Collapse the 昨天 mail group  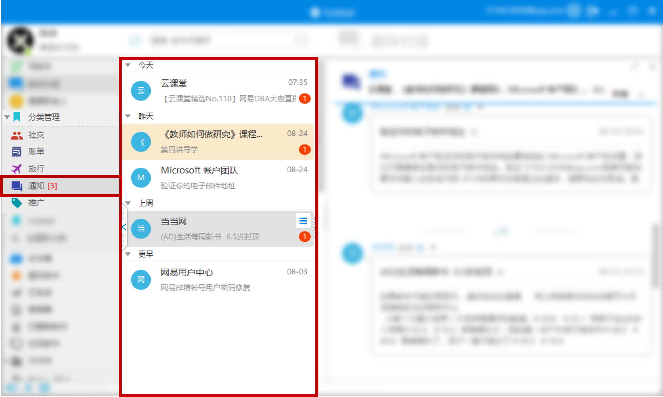coord(128,116)
